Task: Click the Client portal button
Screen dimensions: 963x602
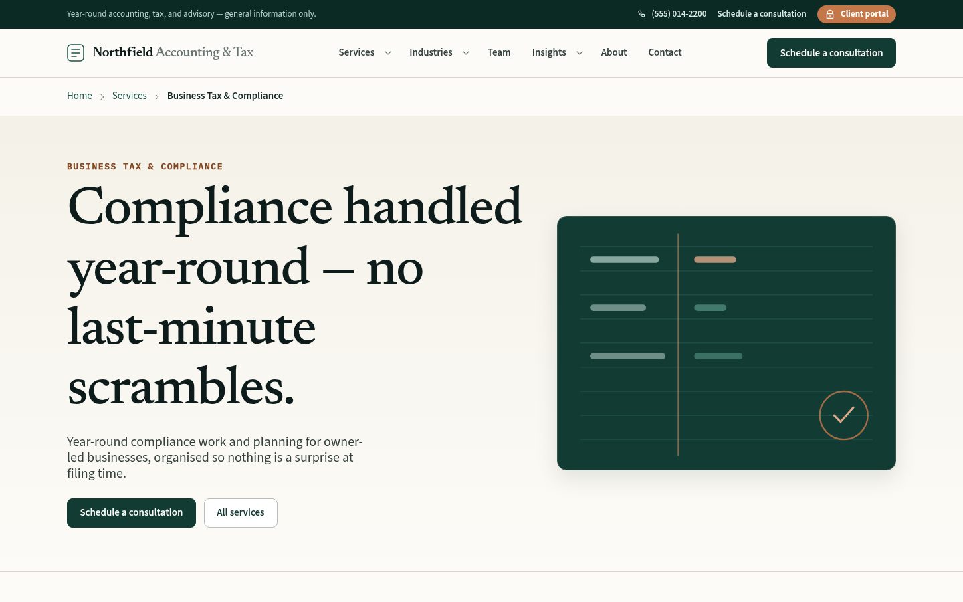Action: 857,14
